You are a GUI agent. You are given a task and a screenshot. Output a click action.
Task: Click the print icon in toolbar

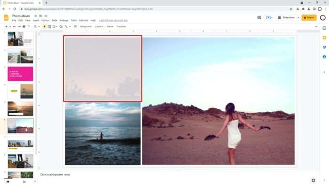24,27
